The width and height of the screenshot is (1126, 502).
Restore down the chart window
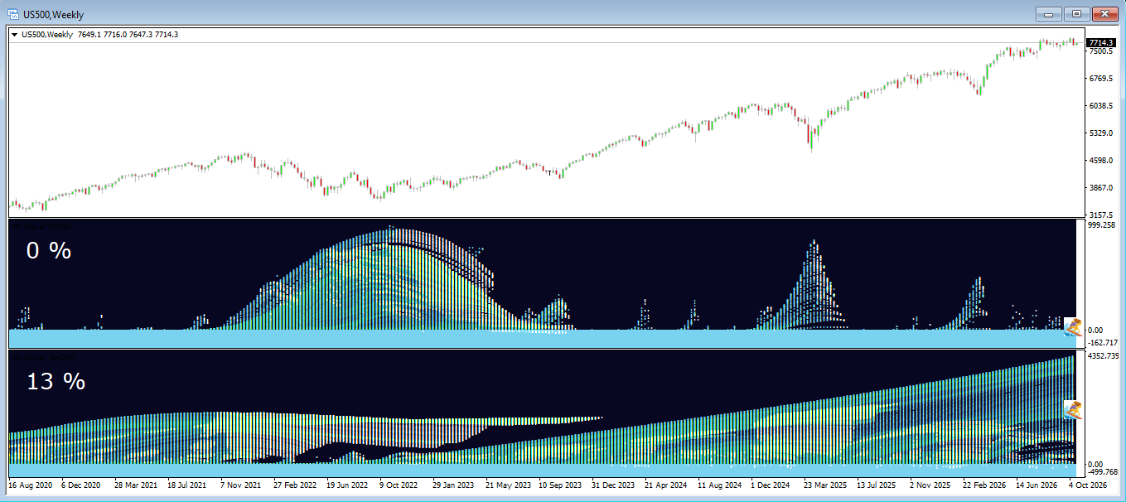click(x=1076, y=14)
